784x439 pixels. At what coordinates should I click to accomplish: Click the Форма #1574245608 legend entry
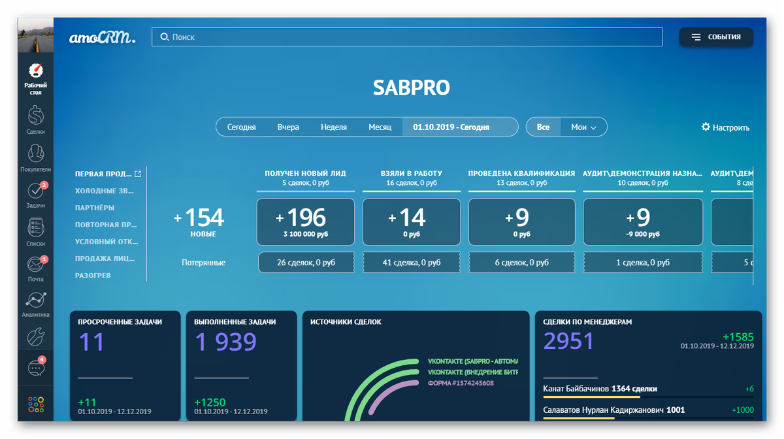[x=460, y=383]
